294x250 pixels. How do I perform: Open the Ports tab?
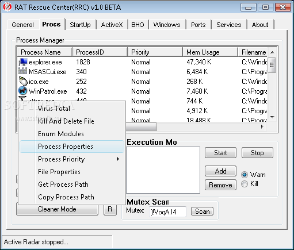[x=198, y=25]
